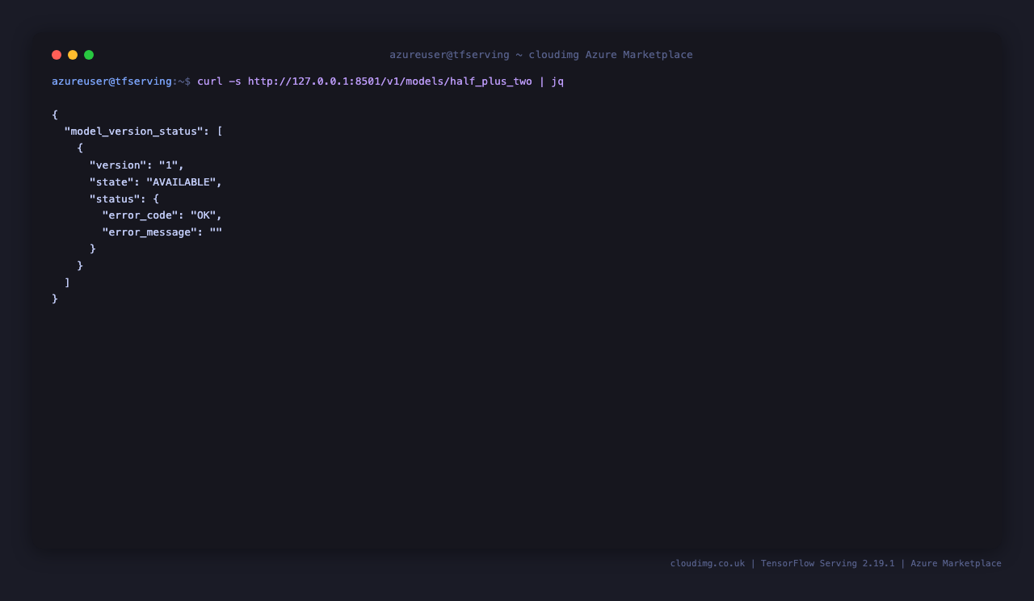Click the "version": "1" line

pos(137,165)
